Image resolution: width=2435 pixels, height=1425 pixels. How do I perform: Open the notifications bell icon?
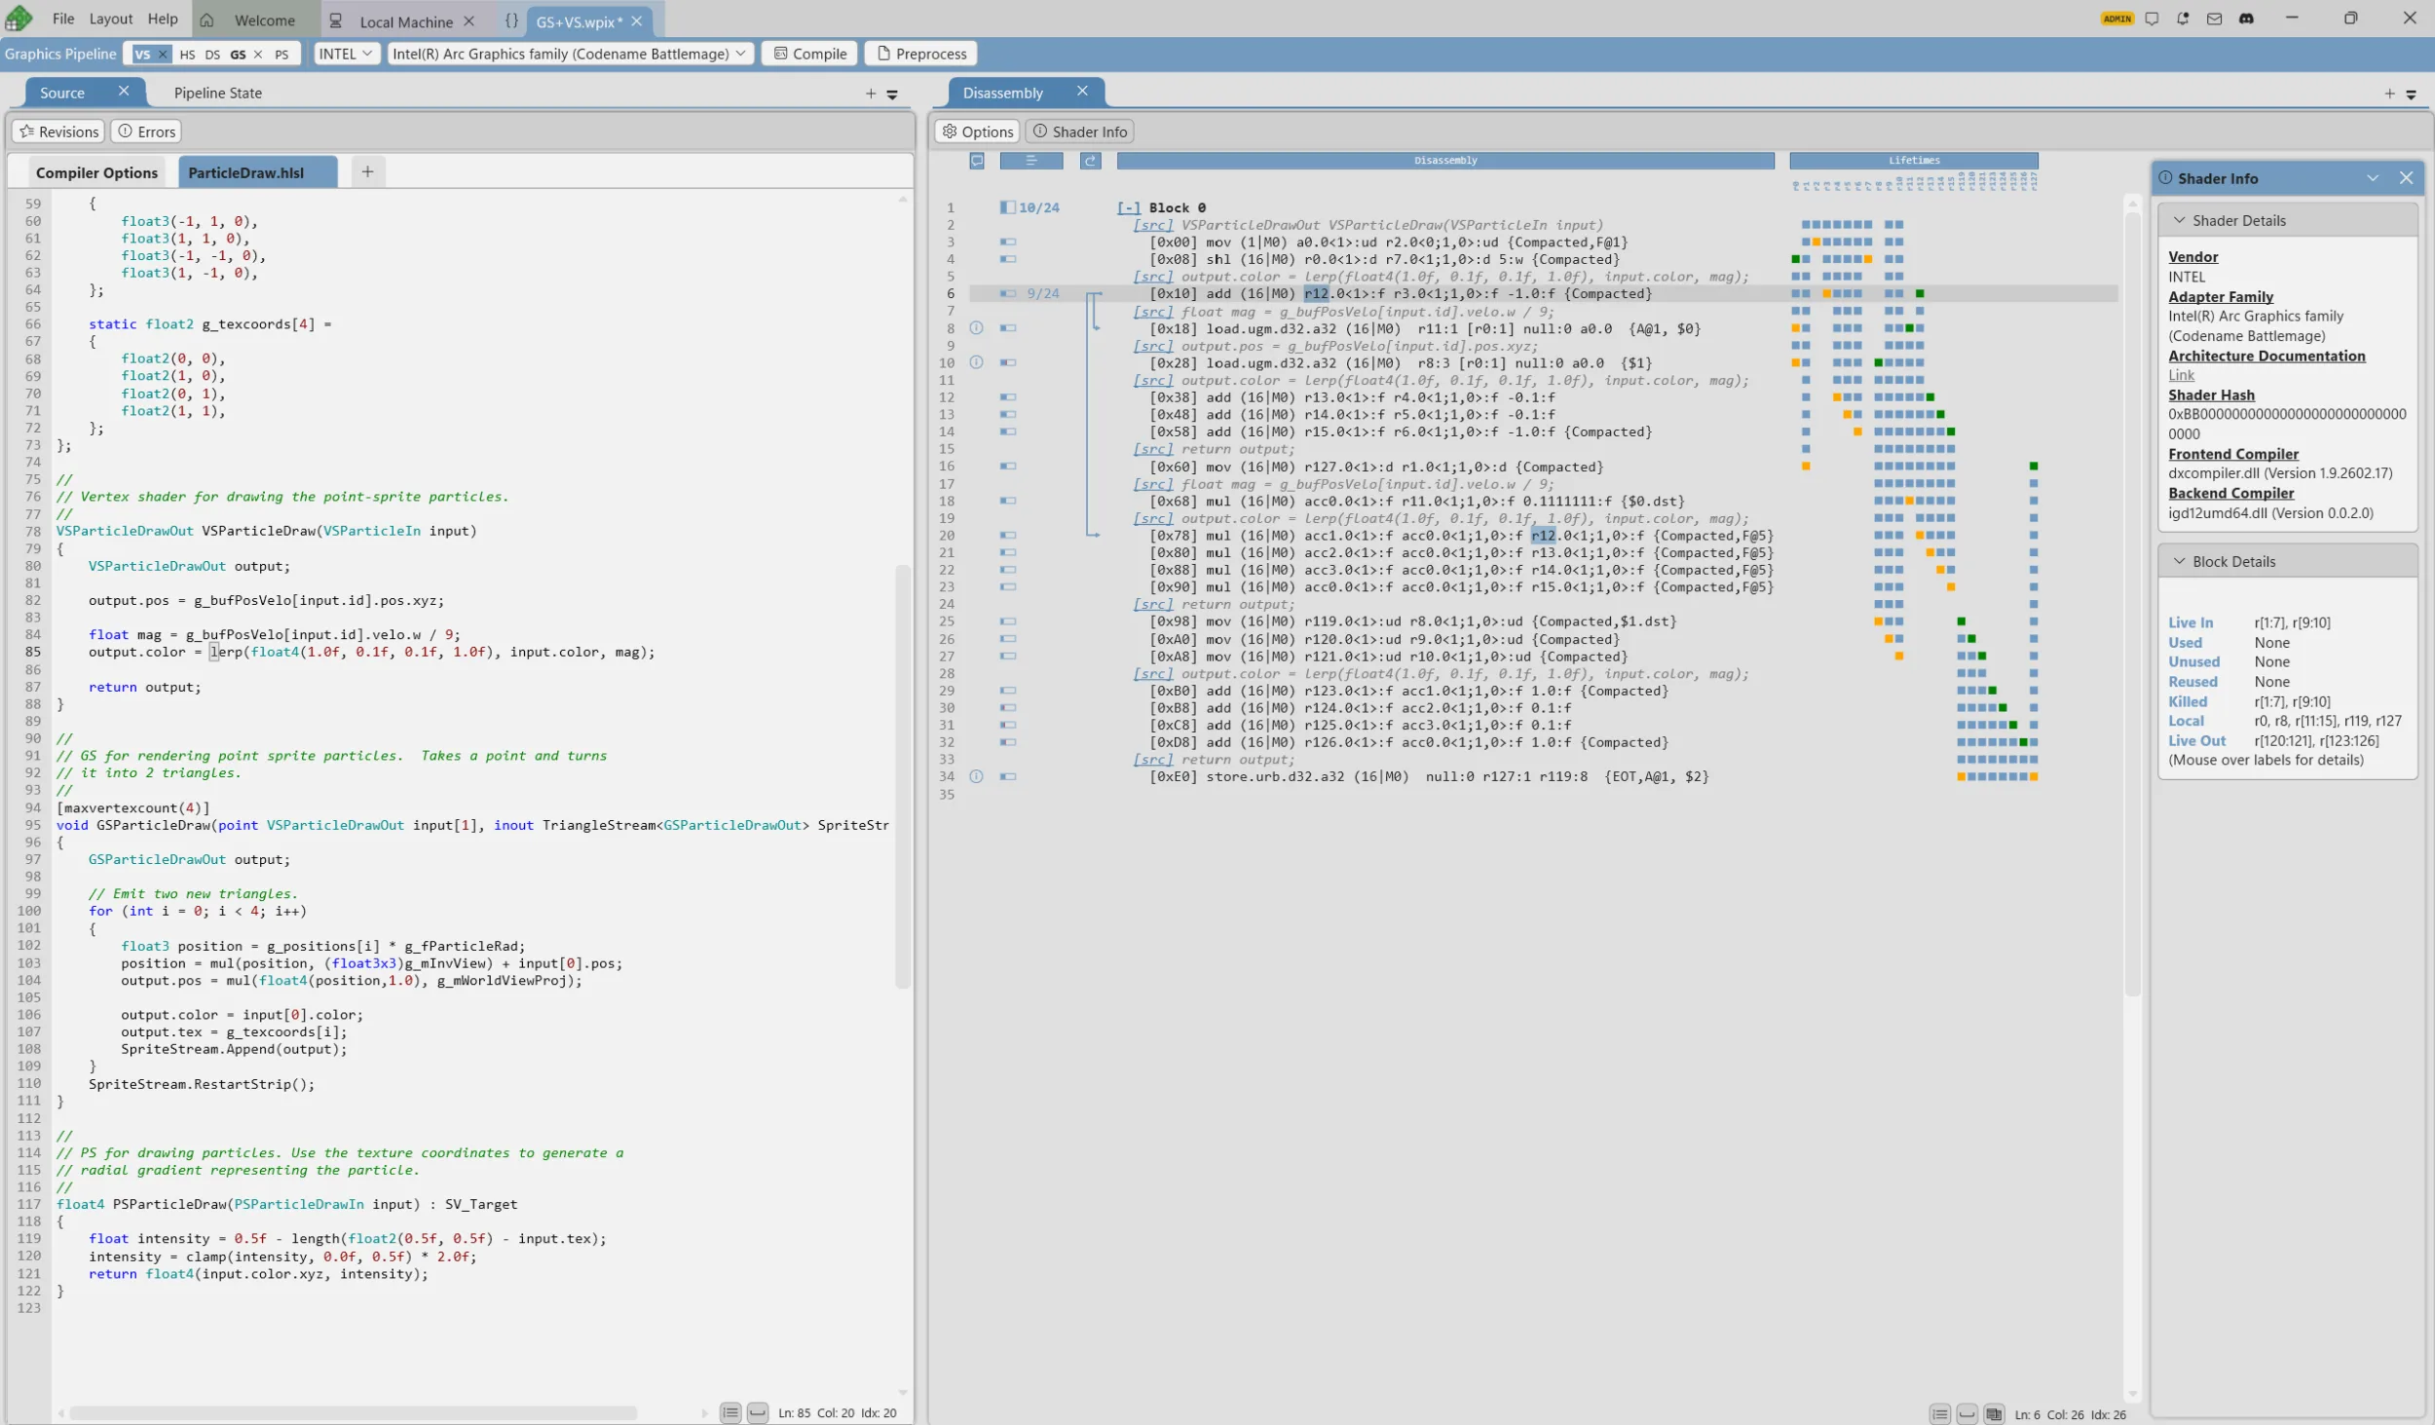click(2183, 19)
